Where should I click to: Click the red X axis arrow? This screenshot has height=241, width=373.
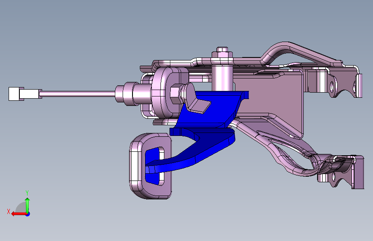tap(19, 214)
